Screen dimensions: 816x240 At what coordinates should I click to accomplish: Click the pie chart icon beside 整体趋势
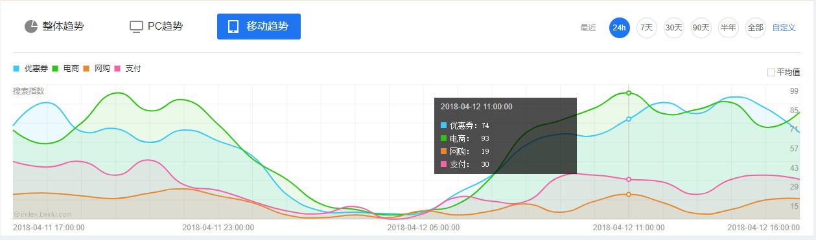(x=31, y=27)
